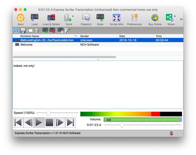
Task: Click the Load & Delete icon
Action: (51, 18)
